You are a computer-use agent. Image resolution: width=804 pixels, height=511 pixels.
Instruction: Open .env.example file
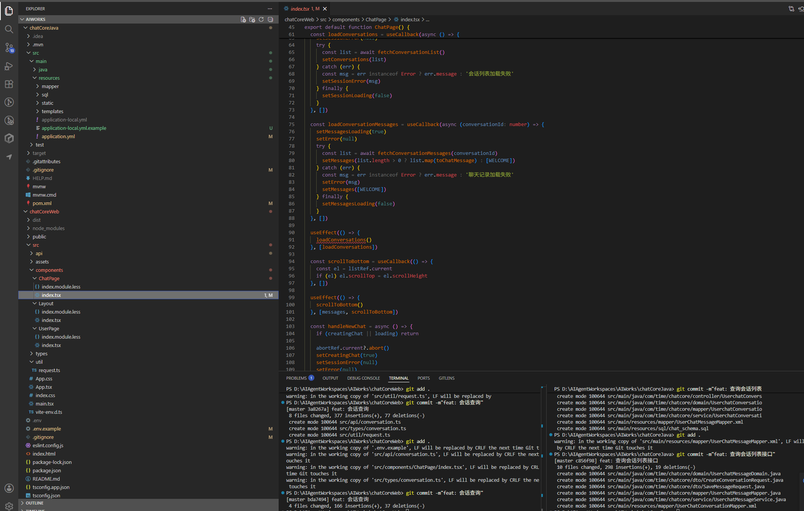click(46, 429)
